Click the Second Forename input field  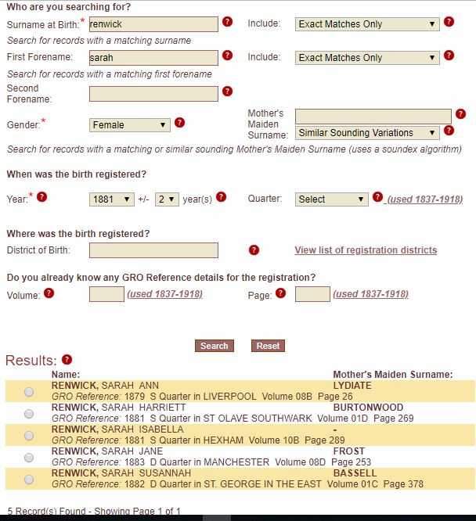[x=153, y=94]
